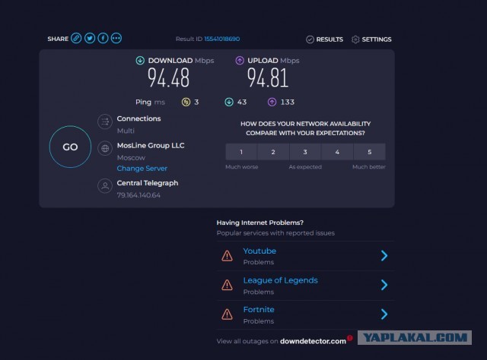Click the server globe icon
This screenshot has height=360, width=487.
pos(105,149)
